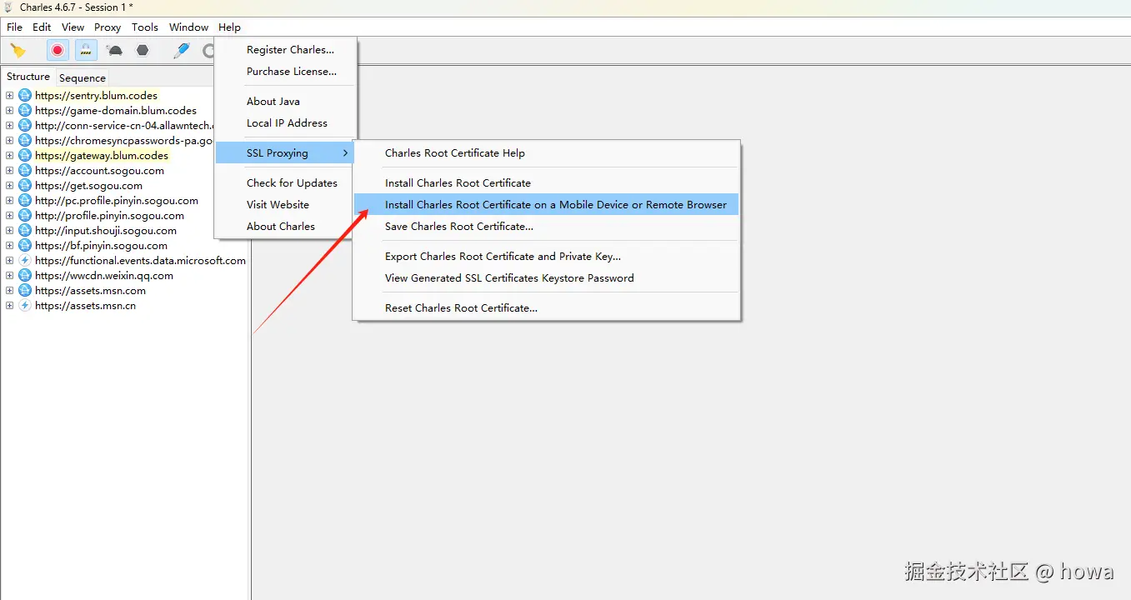Expand the sentry.blum.codes tree node
This screenshot has height=600, width=1131.
pyautogui.click(x=9, y=96)
